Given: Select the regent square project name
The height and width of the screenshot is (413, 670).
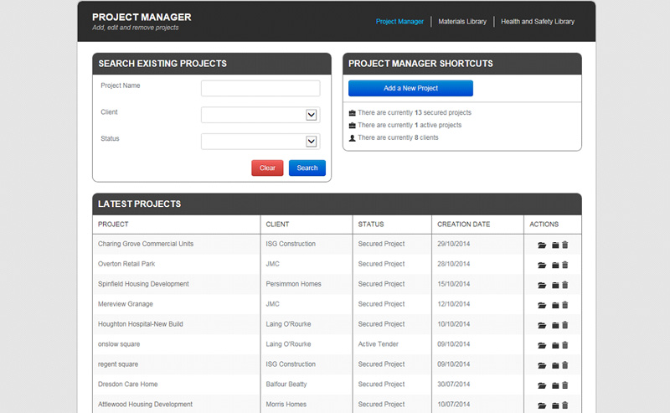Looking at the screenshot, I should 118,364.
